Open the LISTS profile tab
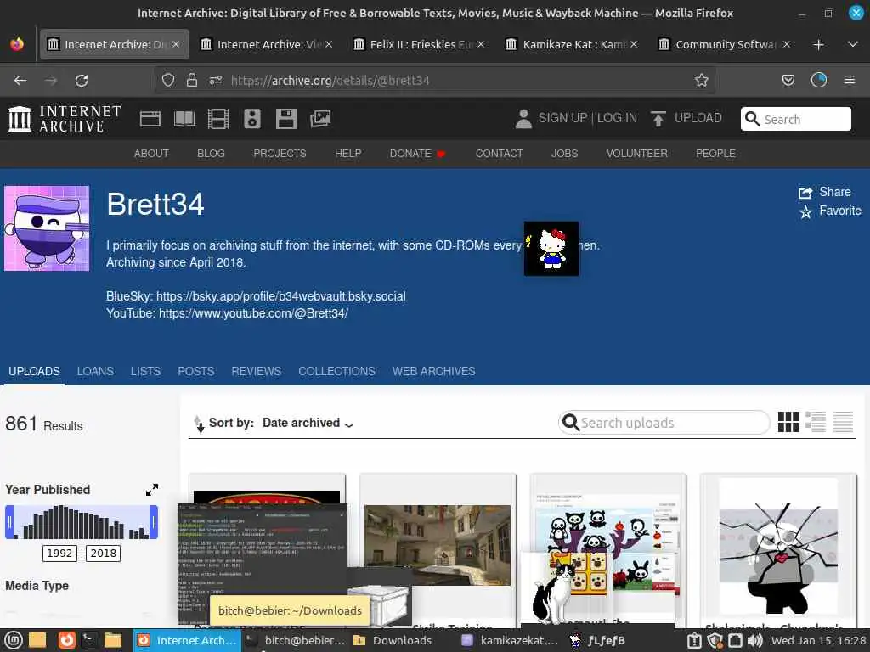 click(x=145, y=372)
